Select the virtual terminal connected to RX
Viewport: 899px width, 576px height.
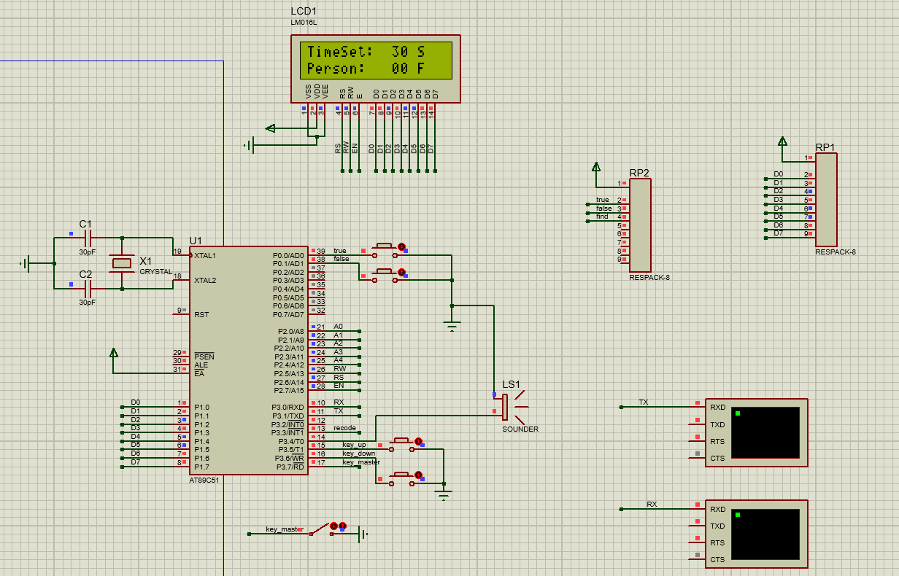tap(757, 534)
